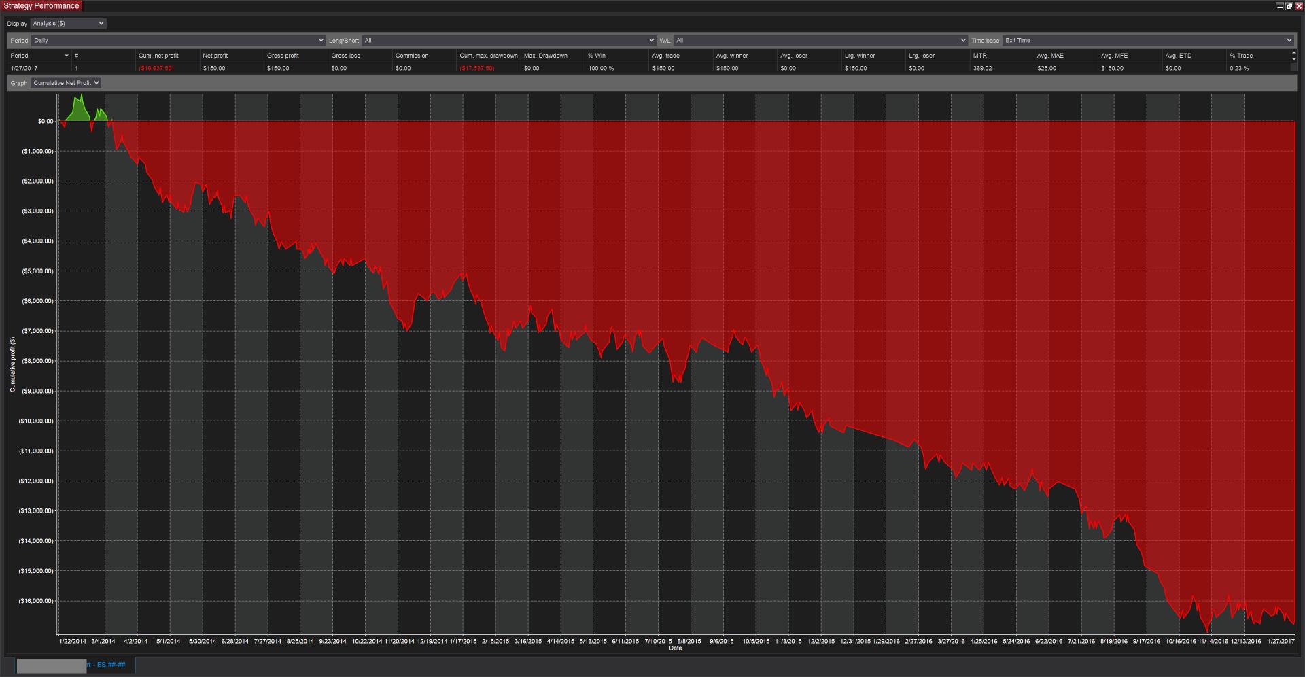Click the ($8,000.00) label on the profit axis
The height and width of the screenshot is (677, 1305).
click(37, 361)
